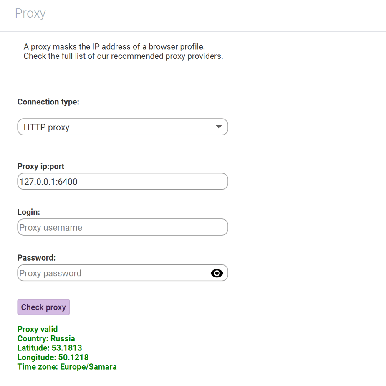Click the Longitude: 50.1218 result line
Image resolution: width=386 pixels, height=386 pixels.
click(53, 357)
